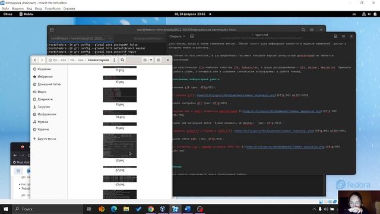Open keyboard layout indicator in GNOME bar
This screenshot has height=214, width=380.
(354, 14)
